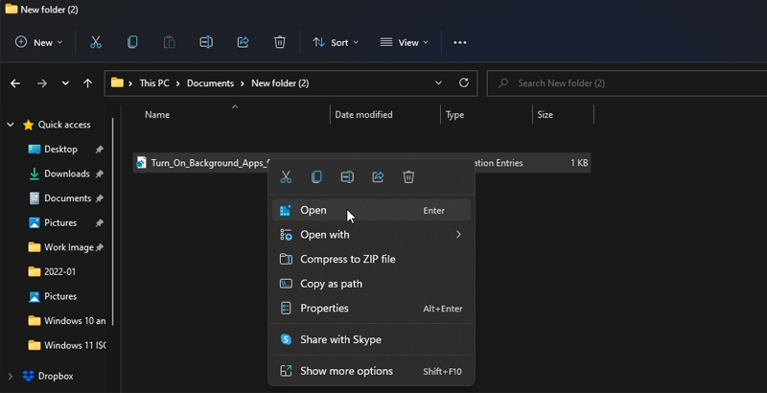Click the Copy icon in the top toolbar
This screenshot has height=393, width=767.
tap(132, 42)
